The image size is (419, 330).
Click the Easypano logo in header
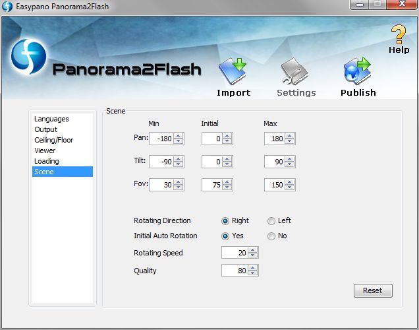28,58
